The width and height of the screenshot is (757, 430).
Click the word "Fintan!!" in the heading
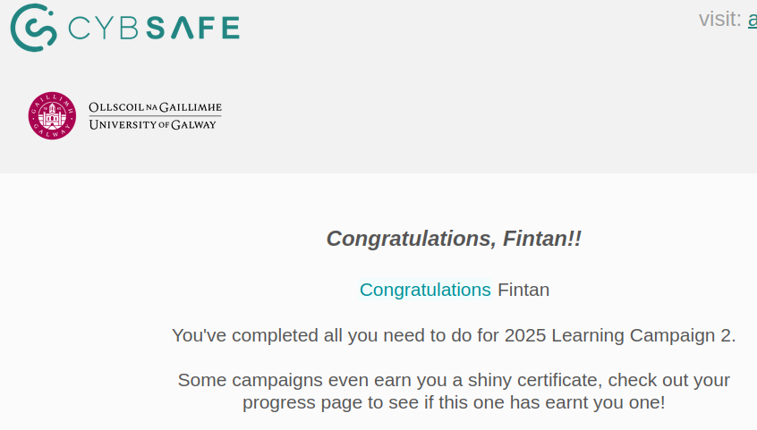(x=542, y=239)
